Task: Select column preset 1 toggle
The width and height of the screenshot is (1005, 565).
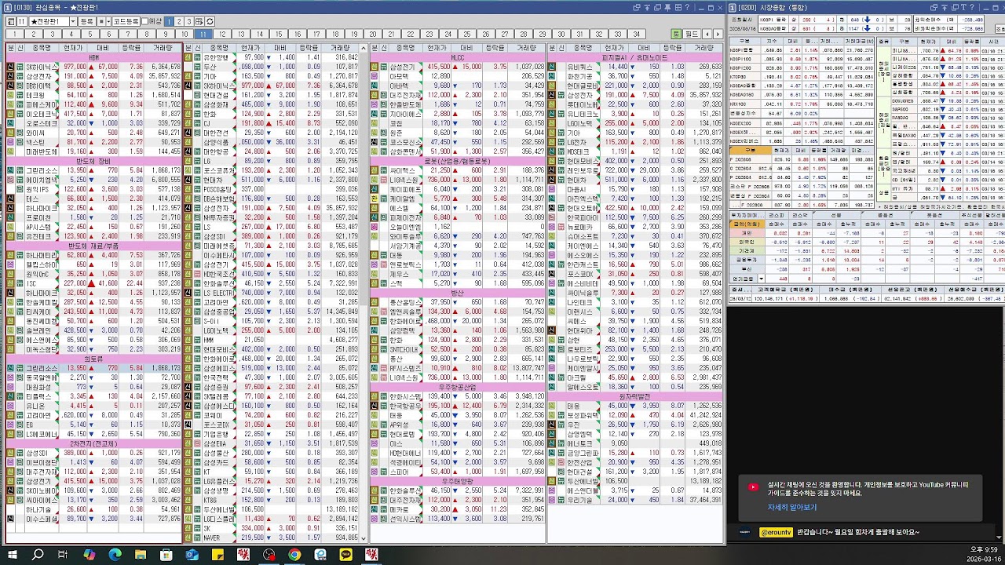Action: [169, 21]
